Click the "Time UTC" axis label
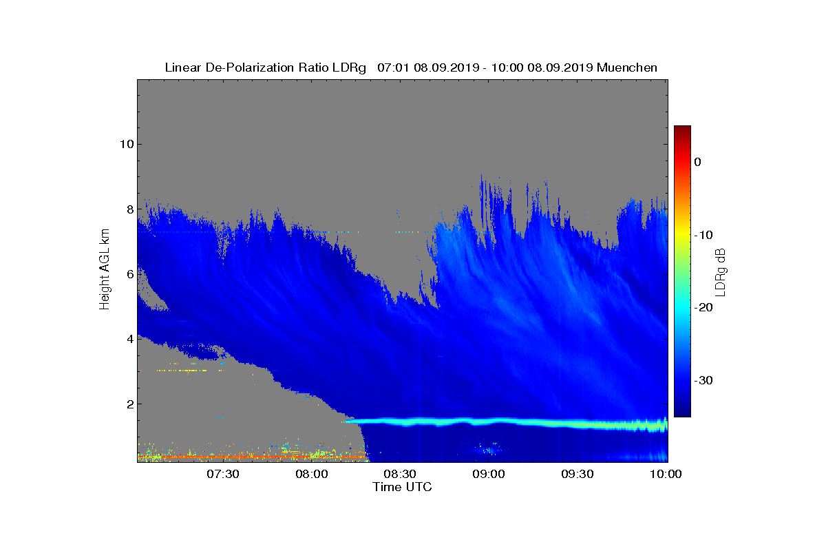This screenshot has width=826, height=551. pyautogui.click(x=402, y=487)
